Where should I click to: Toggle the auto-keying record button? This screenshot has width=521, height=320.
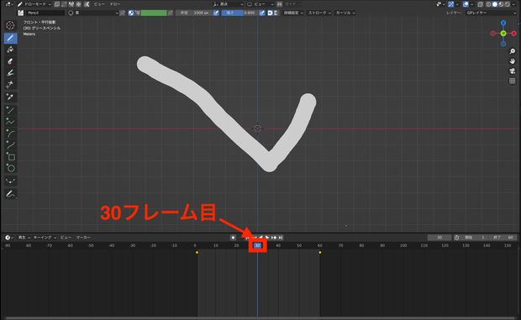click(x=233, y=238)
